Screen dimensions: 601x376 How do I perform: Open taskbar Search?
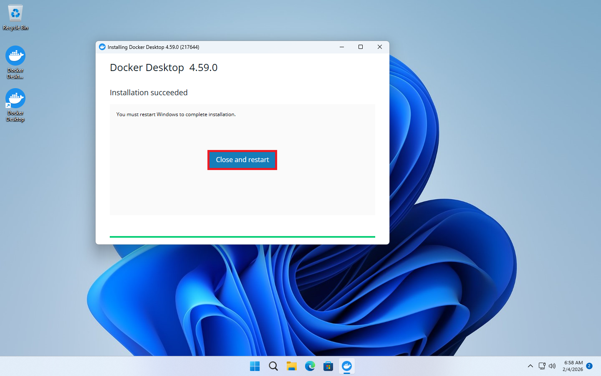pyautogui.click(x=273, y=366)
